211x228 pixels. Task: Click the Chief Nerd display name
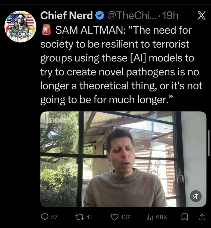[x=66, y=16]
